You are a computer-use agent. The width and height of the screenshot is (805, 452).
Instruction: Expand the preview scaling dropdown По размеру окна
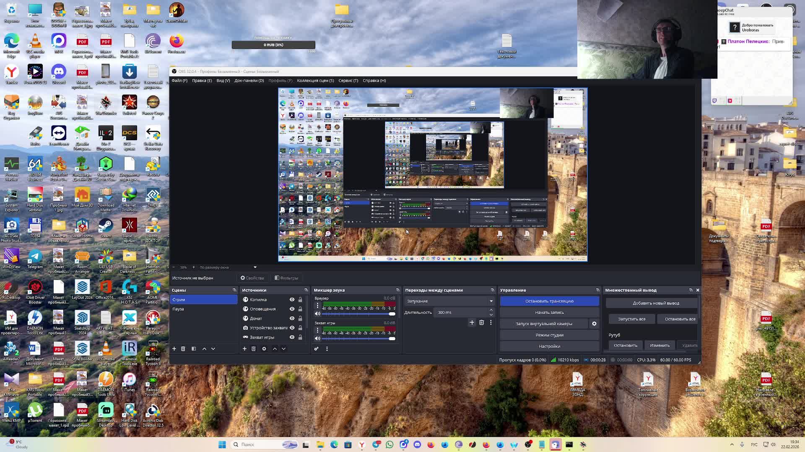click(x=254, y=267)
